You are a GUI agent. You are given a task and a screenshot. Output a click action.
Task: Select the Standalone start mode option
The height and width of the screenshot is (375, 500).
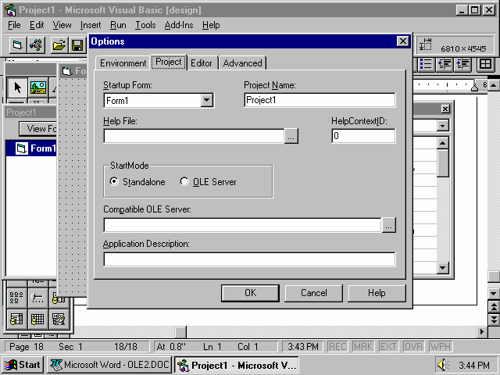point(115,182)
